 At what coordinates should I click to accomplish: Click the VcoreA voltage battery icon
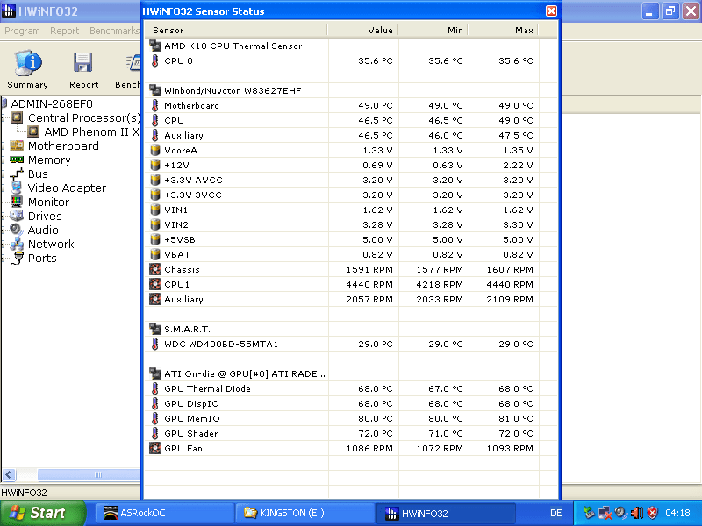click(x=155, y=150)
